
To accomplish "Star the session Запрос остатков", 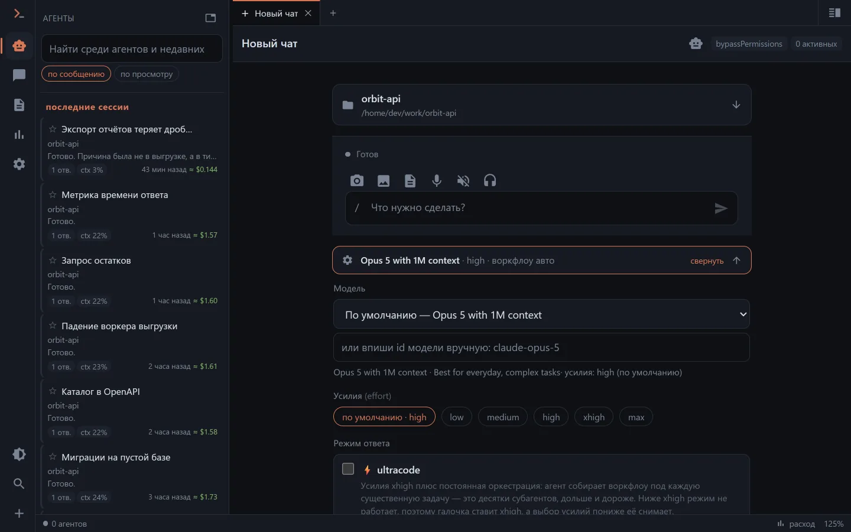I will click(x=53, y=260).
